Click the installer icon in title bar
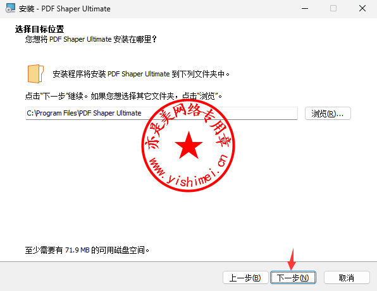The height and width of the screenshot is (291, 377). pyautogui.click(x=10, y=8)
